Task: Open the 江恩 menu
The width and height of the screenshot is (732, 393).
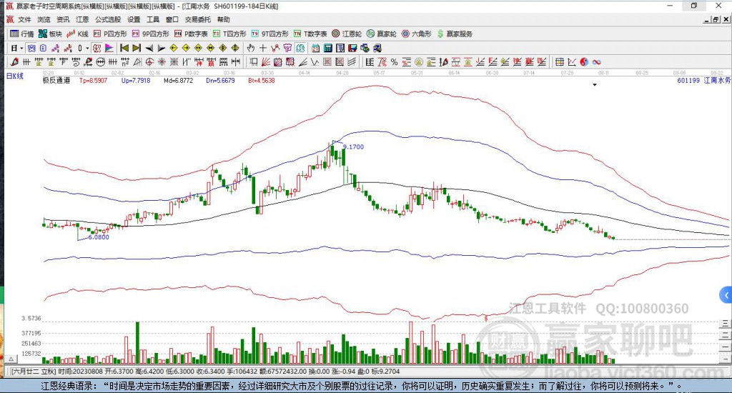Action: 82,19
